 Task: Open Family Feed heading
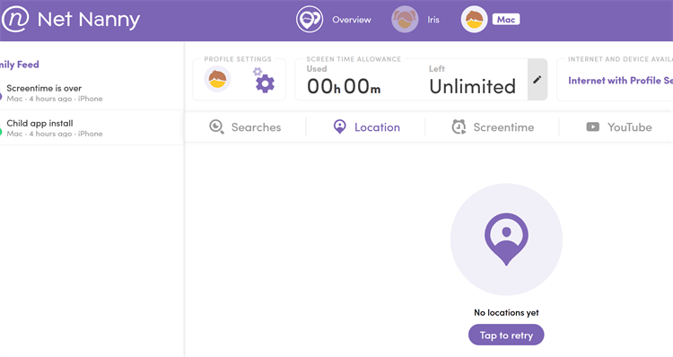20,65
